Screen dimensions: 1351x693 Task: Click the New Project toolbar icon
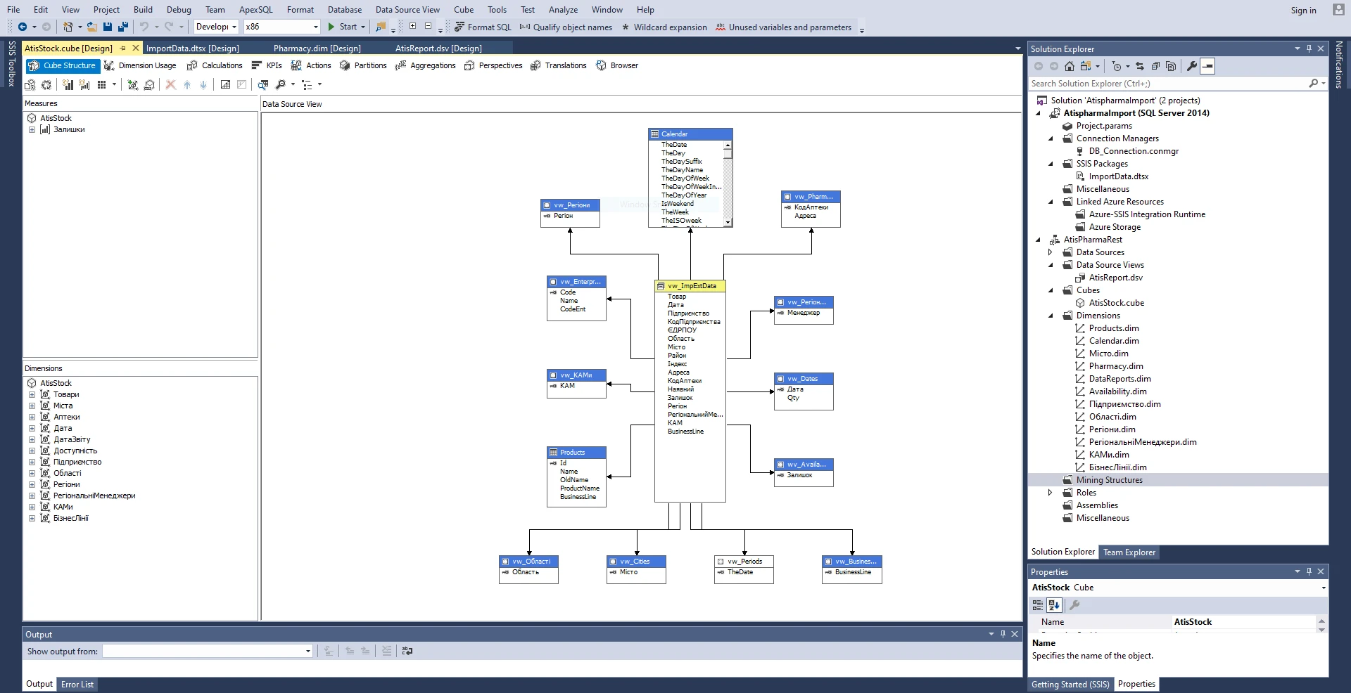pos(68,27)
